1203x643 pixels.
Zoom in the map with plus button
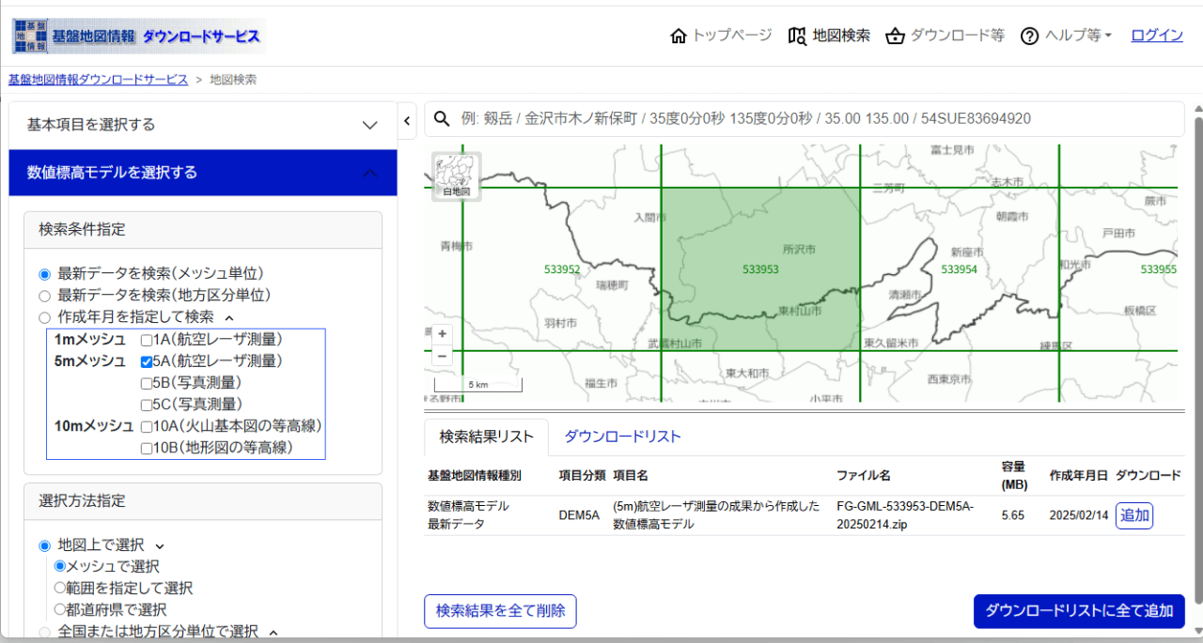click(x=442, y=334)
